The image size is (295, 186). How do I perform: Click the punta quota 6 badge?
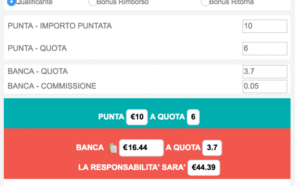point(193,117)
